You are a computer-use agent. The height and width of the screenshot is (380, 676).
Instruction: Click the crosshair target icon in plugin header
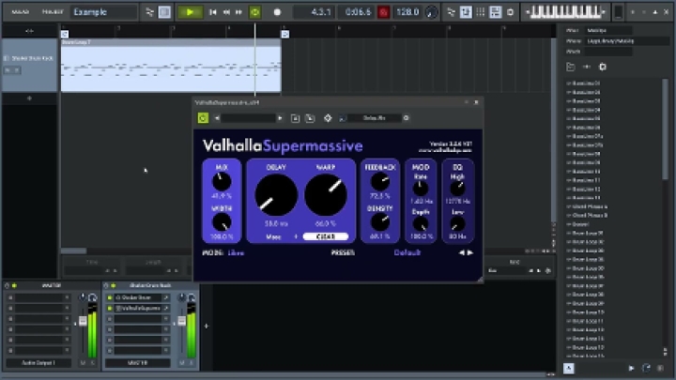tap(328, 117)
